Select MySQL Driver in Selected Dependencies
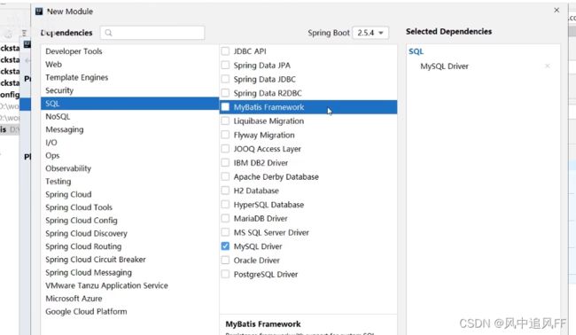Screen dimensions: 576x335 click(445, 66)
